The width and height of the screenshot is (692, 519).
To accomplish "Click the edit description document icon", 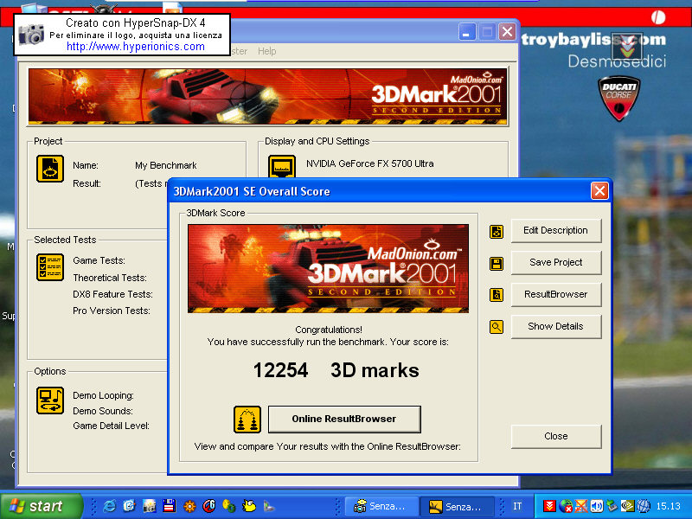I will click(x=497, y=231).
